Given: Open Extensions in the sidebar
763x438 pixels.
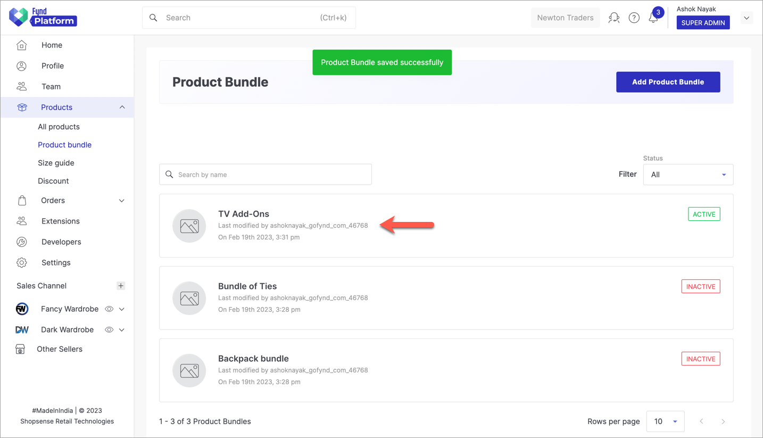Looking at the screenshot, I should (61, 221).
